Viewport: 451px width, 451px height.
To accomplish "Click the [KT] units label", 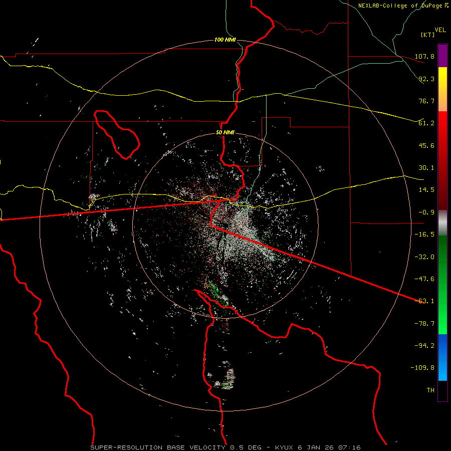I will (x=427, y=35).
